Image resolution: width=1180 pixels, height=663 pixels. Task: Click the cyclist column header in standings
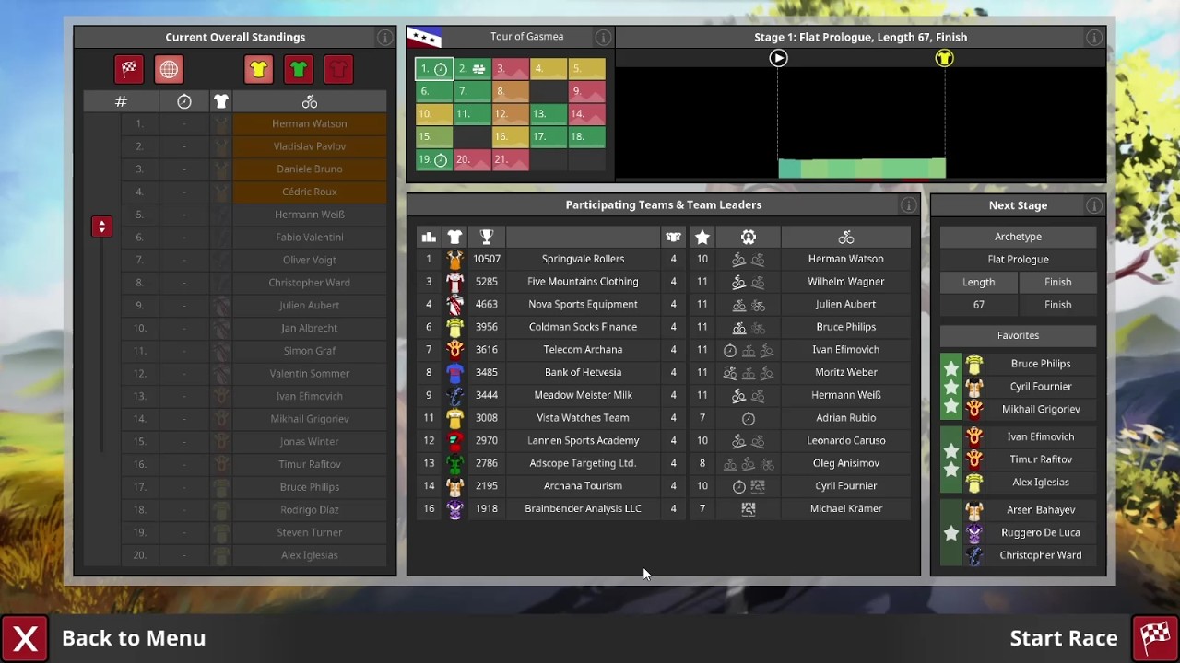click(310, 101)
